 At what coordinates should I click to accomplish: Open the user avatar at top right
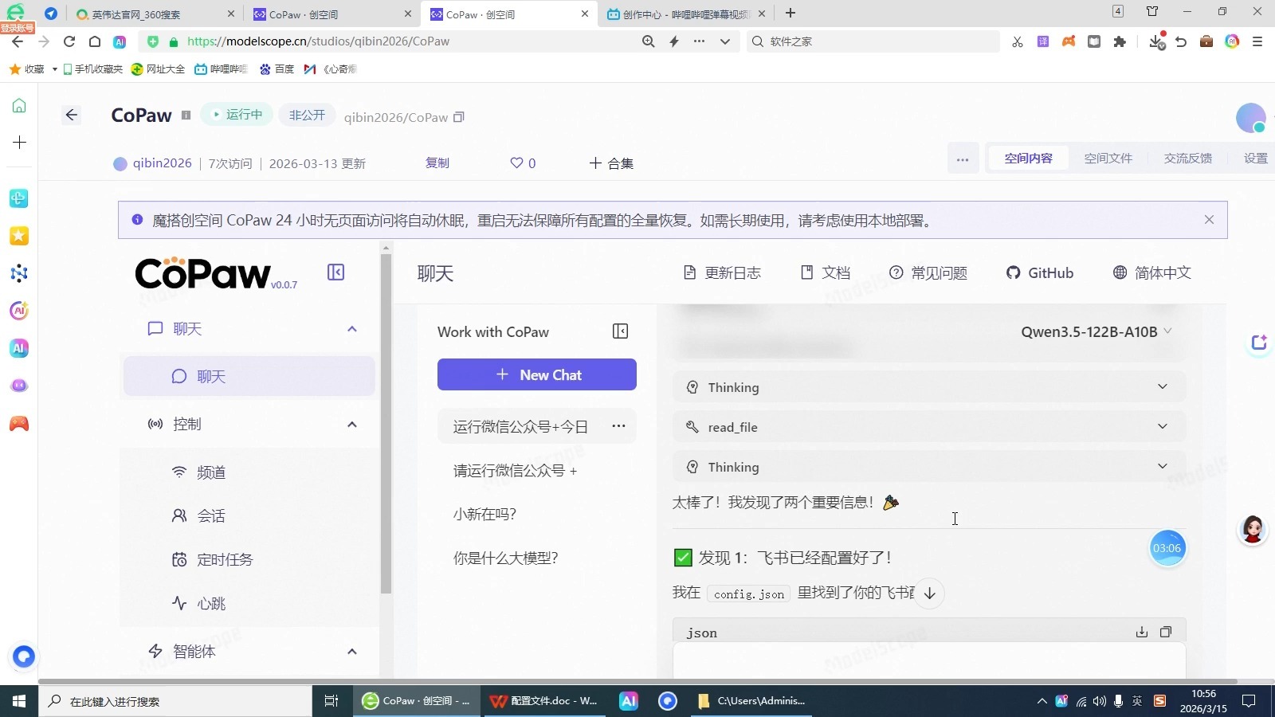1251,118
